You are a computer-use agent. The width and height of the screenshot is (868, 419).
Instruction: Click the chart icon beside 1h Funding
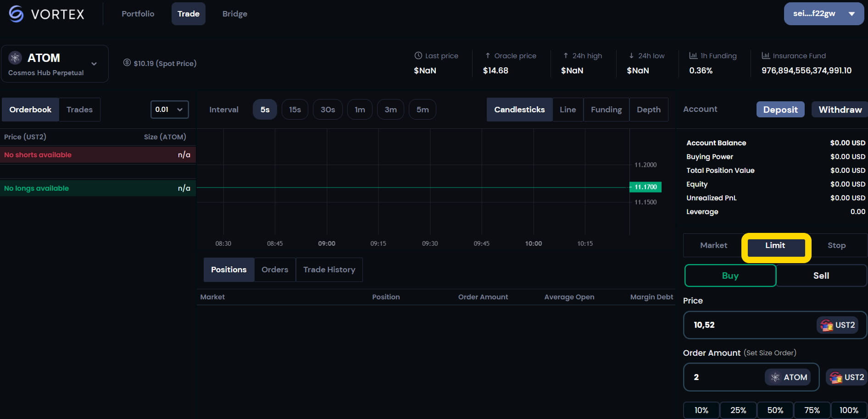click(x=693, y=55)
